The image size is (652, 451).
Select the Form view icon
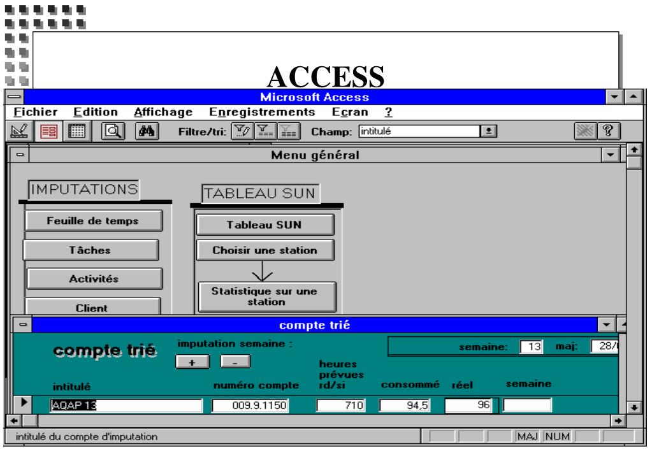point(48,131)
